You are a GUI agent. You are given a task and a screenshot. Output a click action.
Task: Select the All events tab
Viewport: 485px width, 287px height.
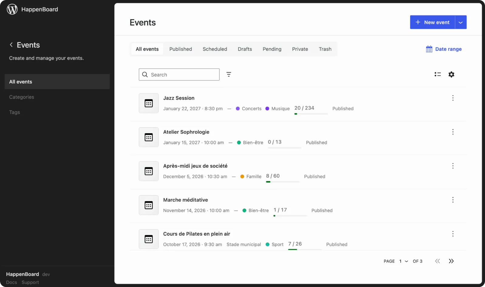[147, 49]
